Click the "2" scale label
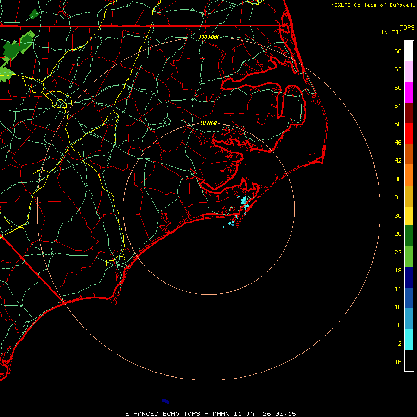The image size is (417, 417). (400, 344)
